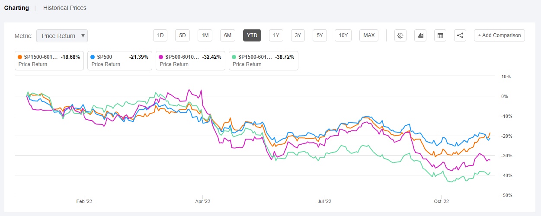Click the orange SP1500 legend dot
The width and height of the screenshot is (541, 216).
[x=20, y=57]
